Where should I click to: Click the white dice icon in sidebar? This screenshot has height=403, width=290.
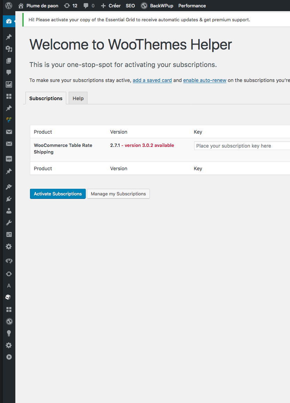click(x=8, y=297)
